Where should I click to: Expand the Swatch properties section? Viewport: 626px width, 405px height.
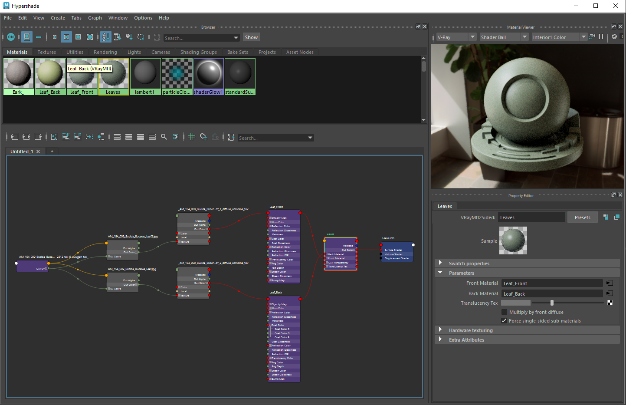point(440,263)
